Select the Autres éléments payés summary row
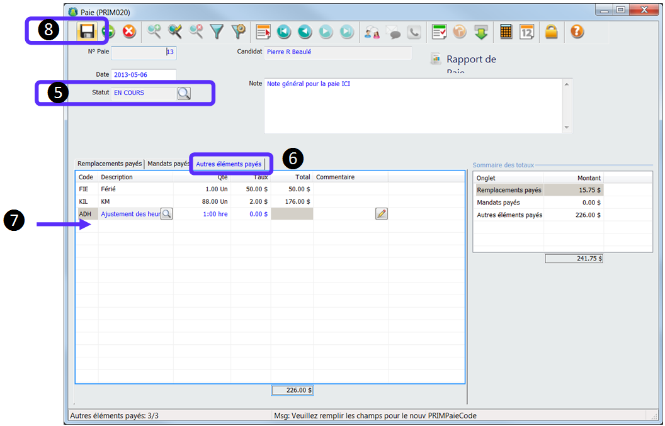Image resolution: width=665 pixels, height=426 pixels. 509,215
